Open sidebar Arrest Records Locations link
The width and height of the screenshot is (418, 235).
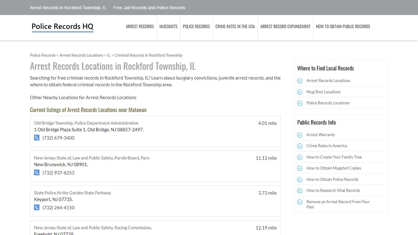[x=328, y=81]
